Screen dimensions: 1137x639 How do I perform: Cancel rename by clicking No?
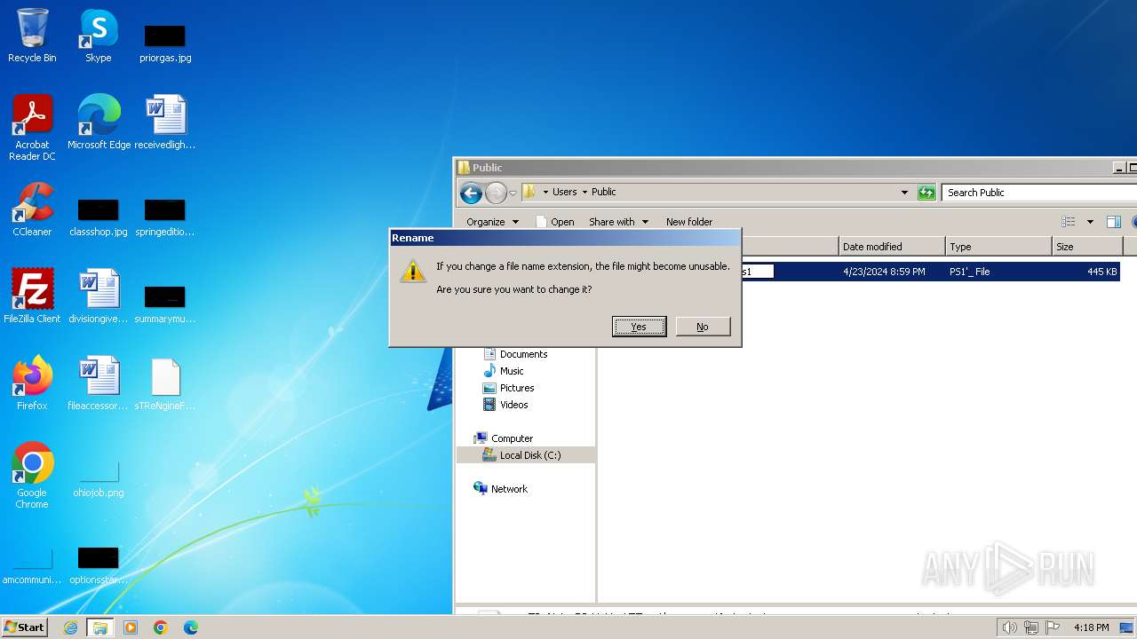(x=703, y=327)
